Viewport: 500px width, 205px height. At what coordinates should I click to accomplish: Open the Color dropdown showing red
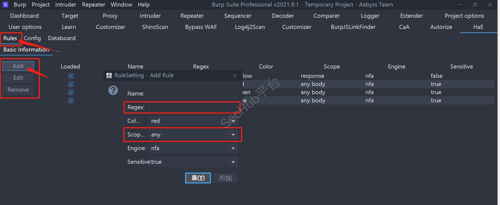(x=193, y=121)
